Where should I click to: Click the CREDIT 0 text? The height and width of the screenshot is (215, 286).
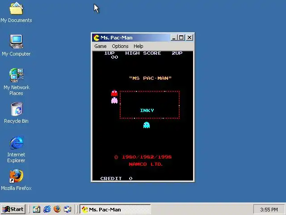pos(116,178)
